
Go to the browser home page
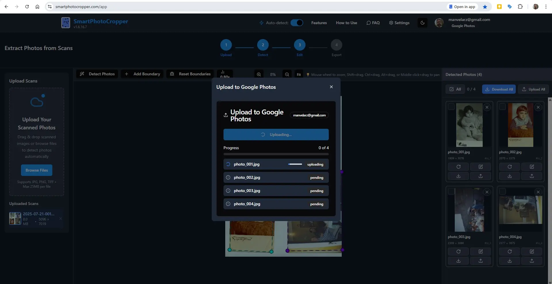37,7
